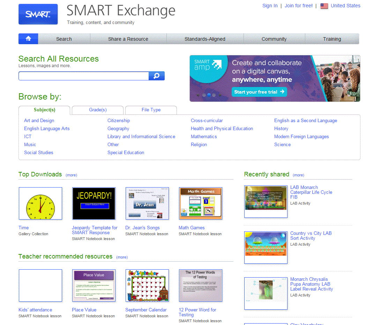
Task: Browse Social Studies subject
Action: (39, 153)
